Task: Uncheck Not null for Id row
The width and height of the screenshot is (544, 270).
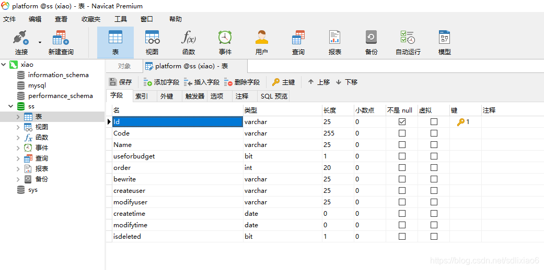Action: click(x=402, y=122)
